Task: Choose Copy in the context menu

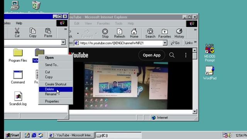Action: (x=56, y=77)
